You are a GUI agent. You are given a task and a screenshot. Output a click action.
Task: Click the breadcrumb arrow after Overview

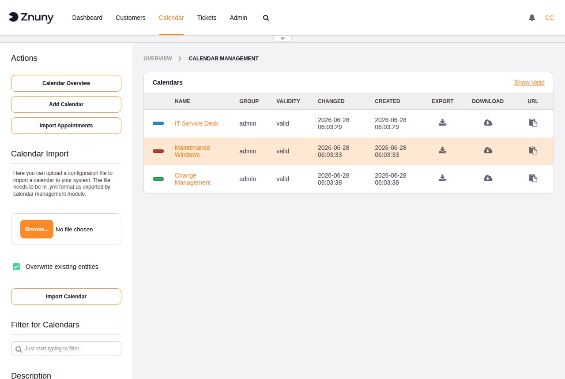tap(180, 59)
